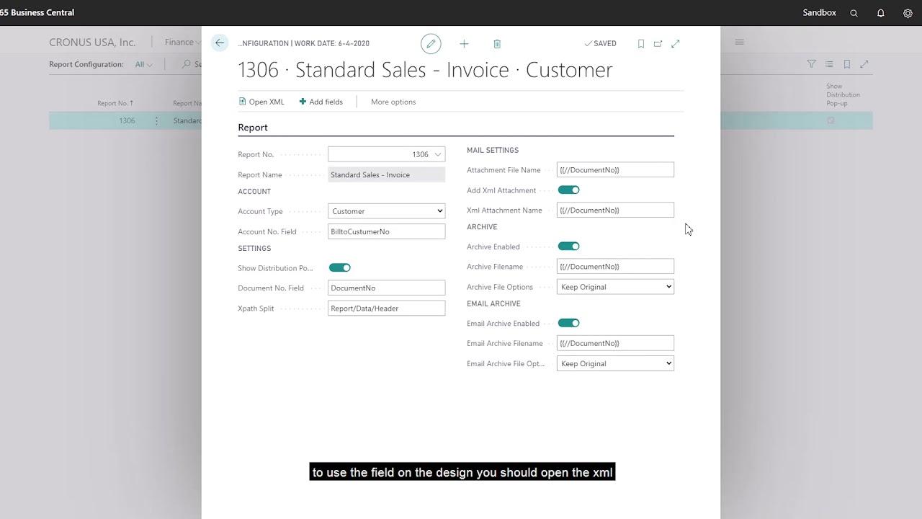
Task: Click the Attachment File Name field
Action: point(616,170)
